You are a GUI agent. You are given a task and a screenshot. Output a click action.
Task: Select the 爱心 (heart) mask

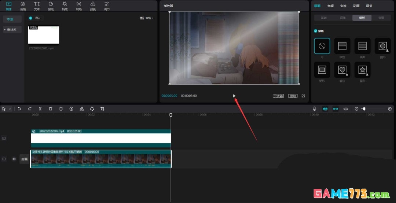(342, 70)
